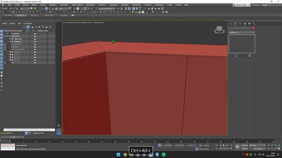Toggle Auto Key mode

(x=245, y=145)
